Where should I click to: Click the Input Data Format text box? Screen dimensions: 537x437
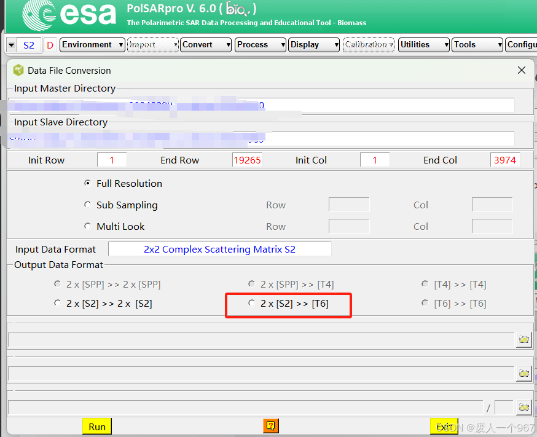click(220, 249)
